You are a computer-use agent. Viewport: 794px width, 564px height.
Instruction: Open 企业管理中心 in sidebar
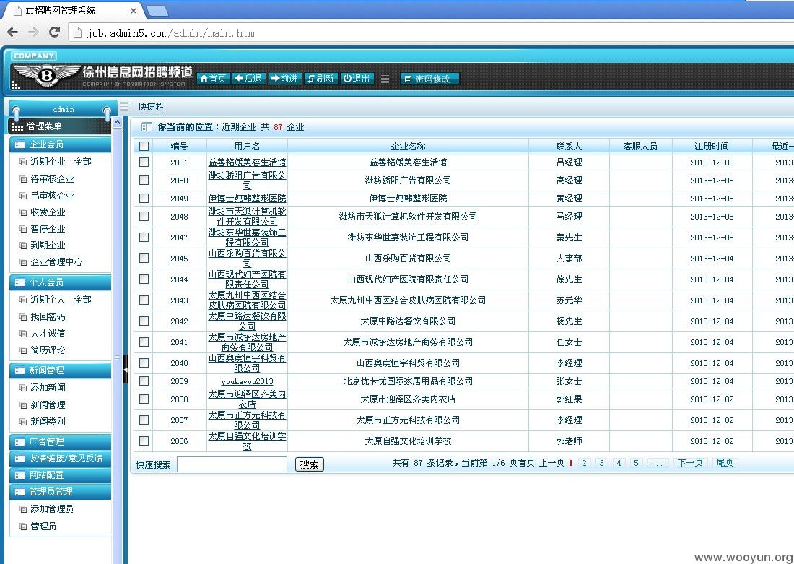(x=56, y=262)
